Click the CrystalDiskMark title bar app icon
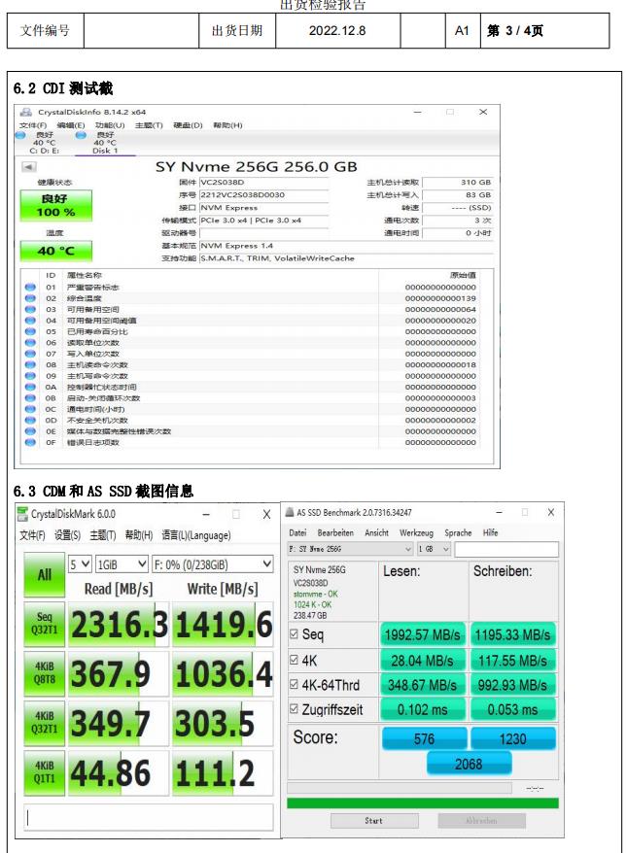This screenshot has height=853, width=627. pos(22,514)
